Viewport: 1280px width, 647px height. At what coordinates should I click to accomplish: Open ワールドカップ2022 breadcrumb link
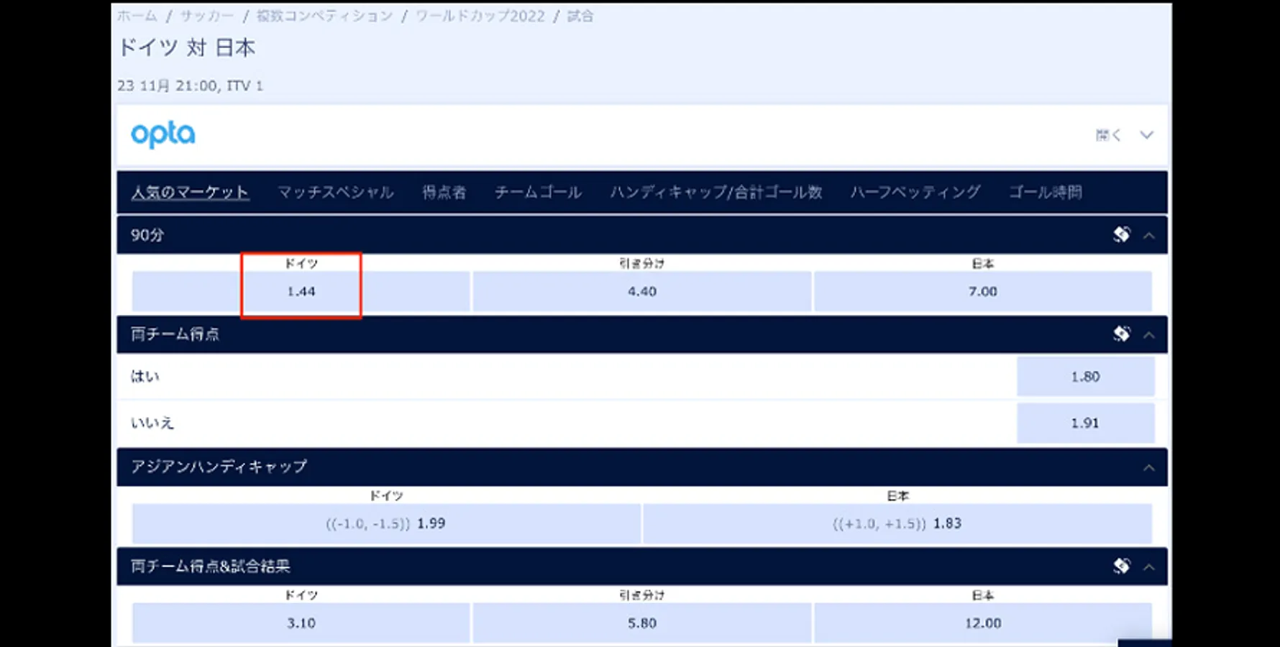point(480,16)
